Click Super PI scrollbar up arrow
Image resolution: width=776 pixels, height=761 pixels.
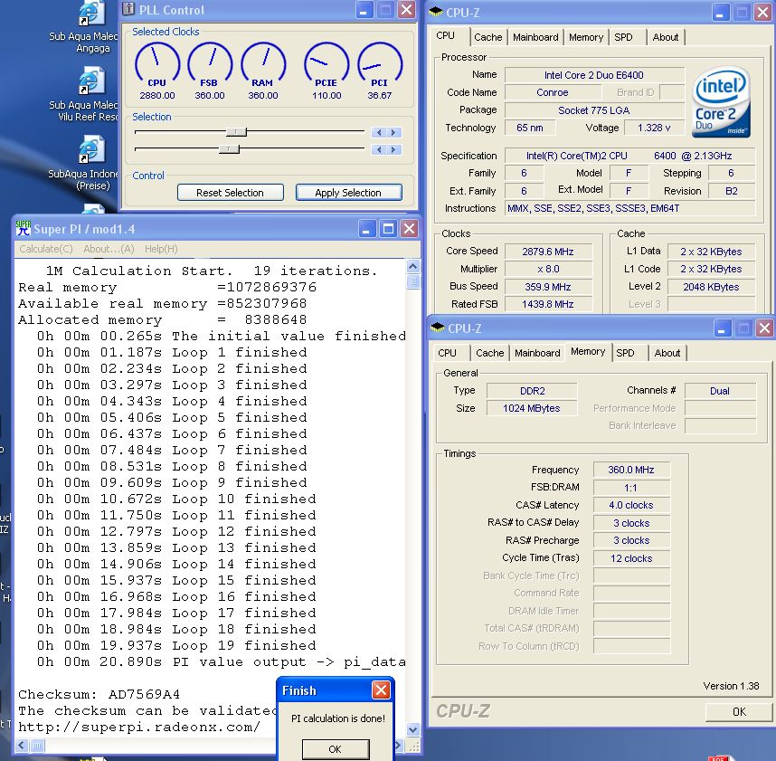tap(413, 265)
